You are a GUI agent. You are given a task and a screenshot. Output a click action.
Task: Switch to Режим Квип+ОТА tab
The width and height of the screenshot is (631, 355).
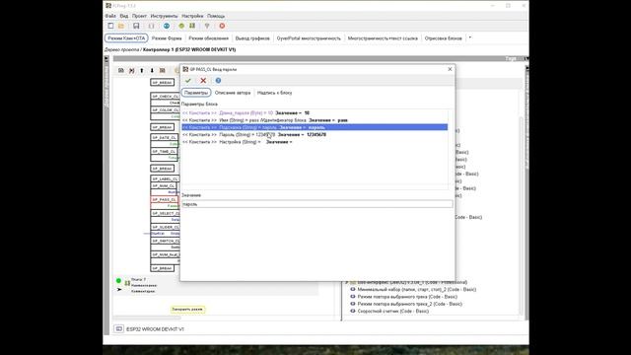point(126,38)
